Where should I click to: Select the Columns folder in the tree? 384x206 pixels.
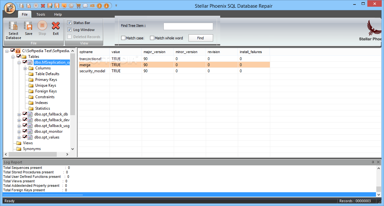click(x=43, y=68)
